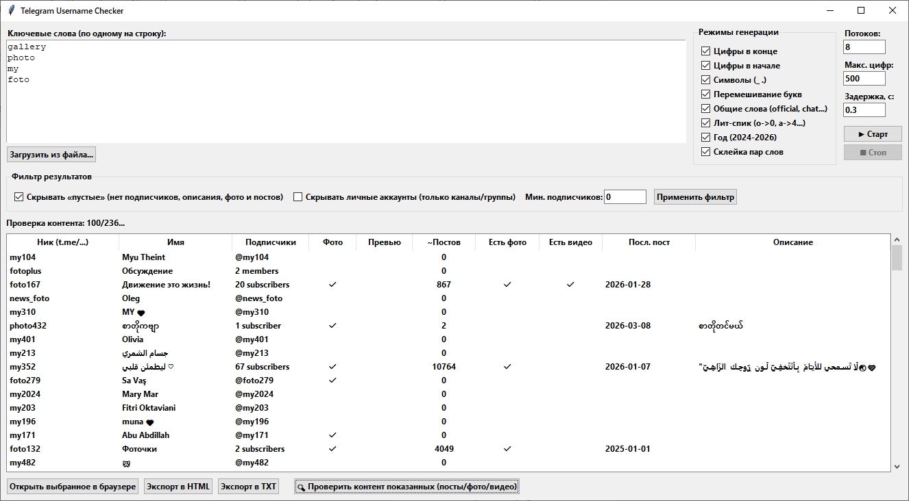Image resolution: width=909 pixels, height=501 pixels.
Task: Click the feather app icon in title bar
Action: pyautogui.click(x=11, y=11)
